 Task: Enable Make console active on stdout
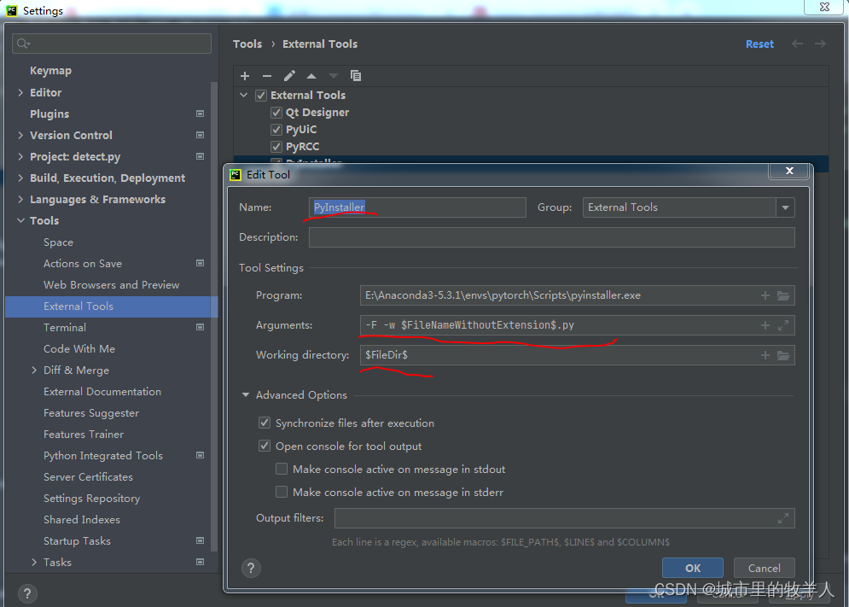click(x=282, y=469)
